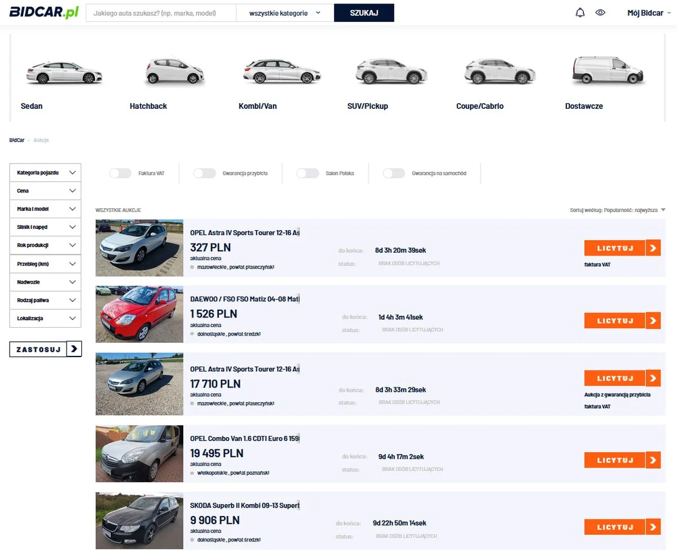Click the arrow beside LICYTUJ for 327 PLN Astra

[x=653, y=248]
